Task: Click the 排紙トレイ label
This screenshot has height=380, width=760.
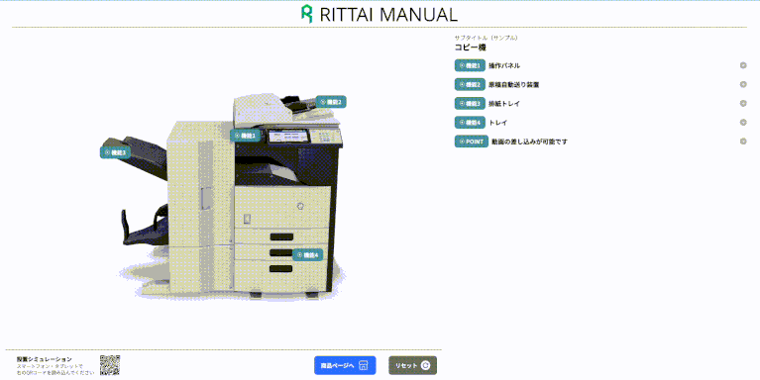Action: click(x=504, y=104)
